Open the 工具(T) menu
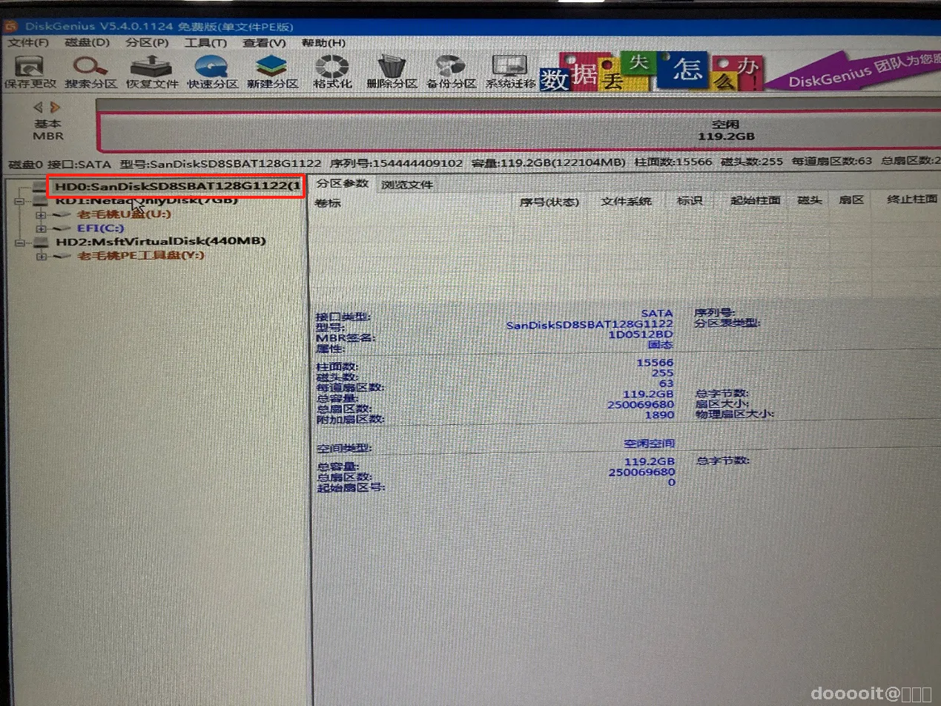The height and width of the screenshot is (706, 941). tap(205, 43)
